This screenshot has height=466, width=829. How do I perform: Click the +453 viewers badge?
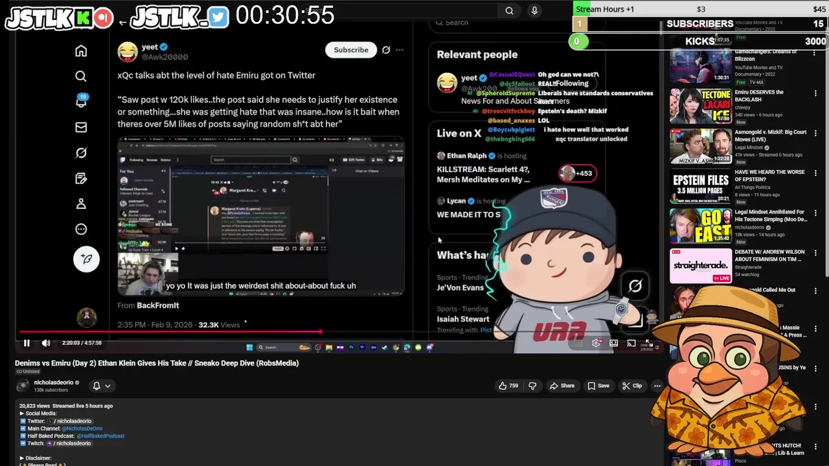pyautogui.click(x=577, y=173)
